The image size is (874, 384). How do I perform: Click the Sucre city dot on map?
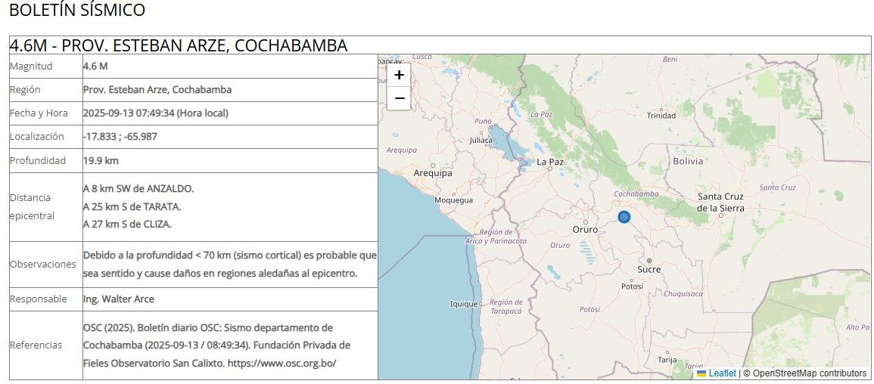[649, 261]
